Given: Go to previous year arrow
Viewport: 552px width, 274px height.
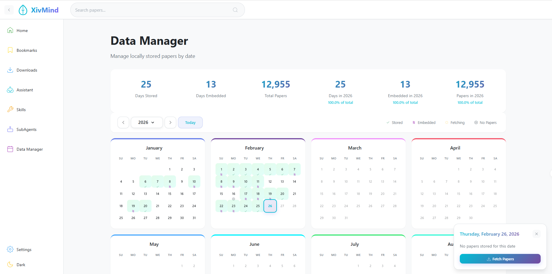Looking at the screenshot, I should (123, 122).
